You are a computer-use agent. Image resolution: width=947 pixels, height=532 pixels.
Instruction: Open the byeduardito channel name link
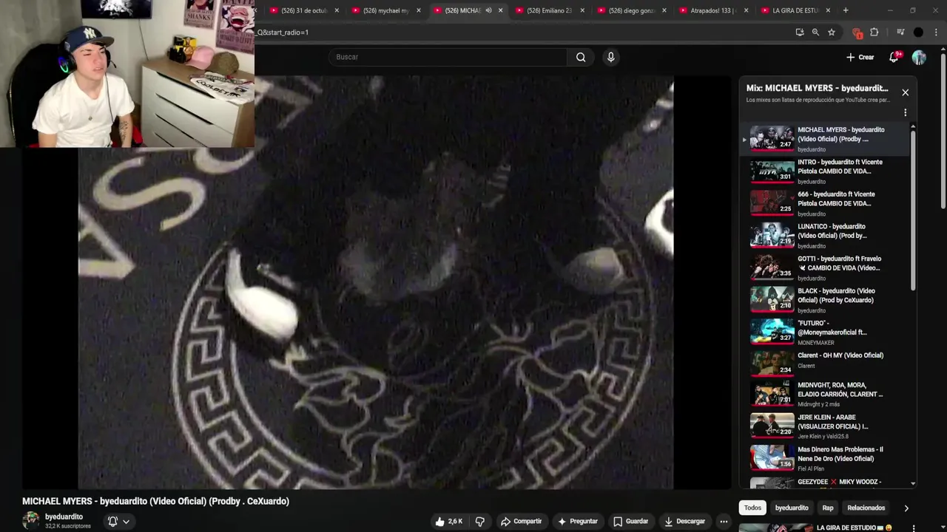tap(64, 516)
